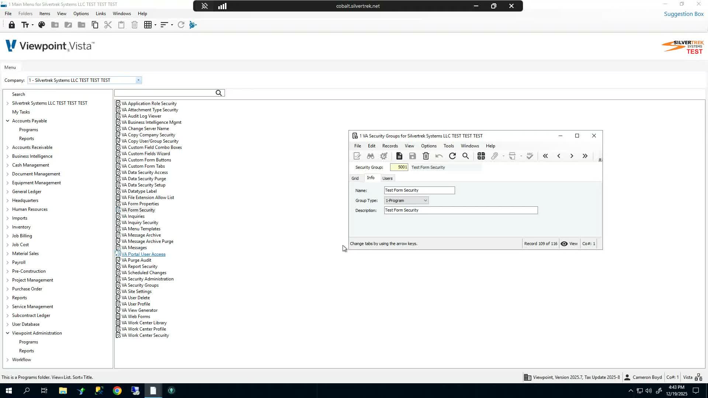Click the attachment paperclip icon
Screen dimensions: 708x398
point(494,156)
